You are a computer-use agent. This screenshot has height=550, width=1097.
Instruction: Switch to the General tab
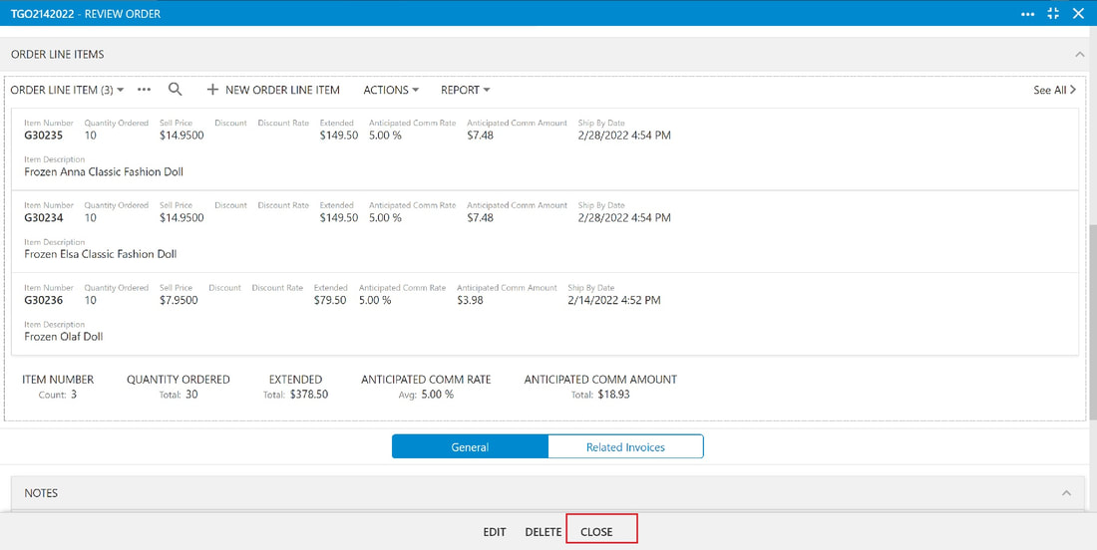(470, 446)
